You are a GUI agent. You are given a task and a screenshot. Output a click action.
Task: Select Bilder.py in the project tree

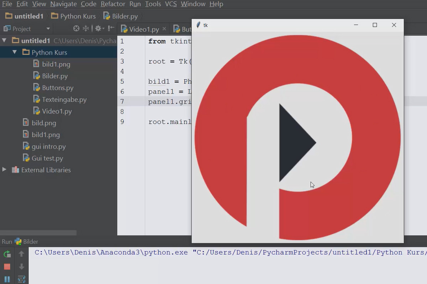pyautogui.click(x=50, y=76)
